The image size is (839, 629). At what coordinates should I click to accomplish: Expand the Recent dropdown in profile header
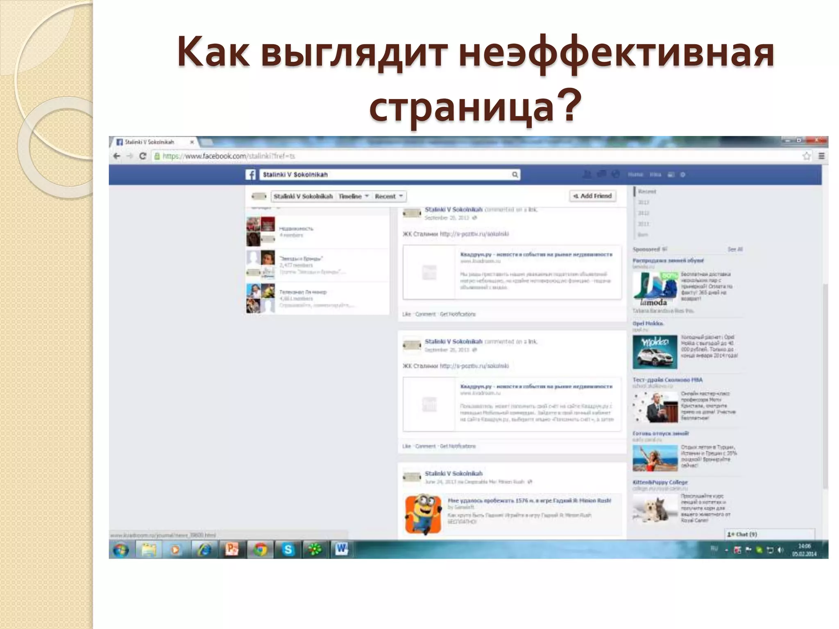(389, 197)
